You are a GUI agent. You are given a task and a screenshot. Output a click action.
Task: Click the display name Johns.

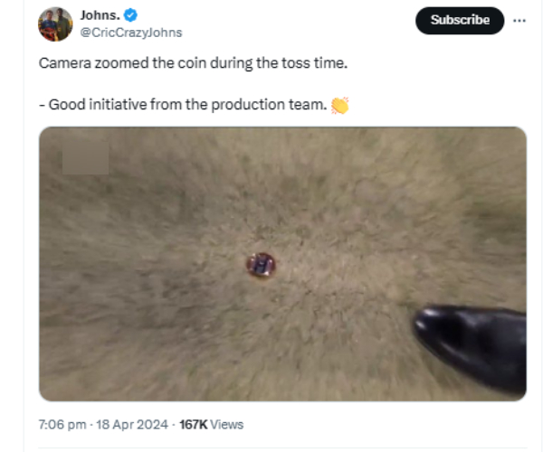point(100,15)
